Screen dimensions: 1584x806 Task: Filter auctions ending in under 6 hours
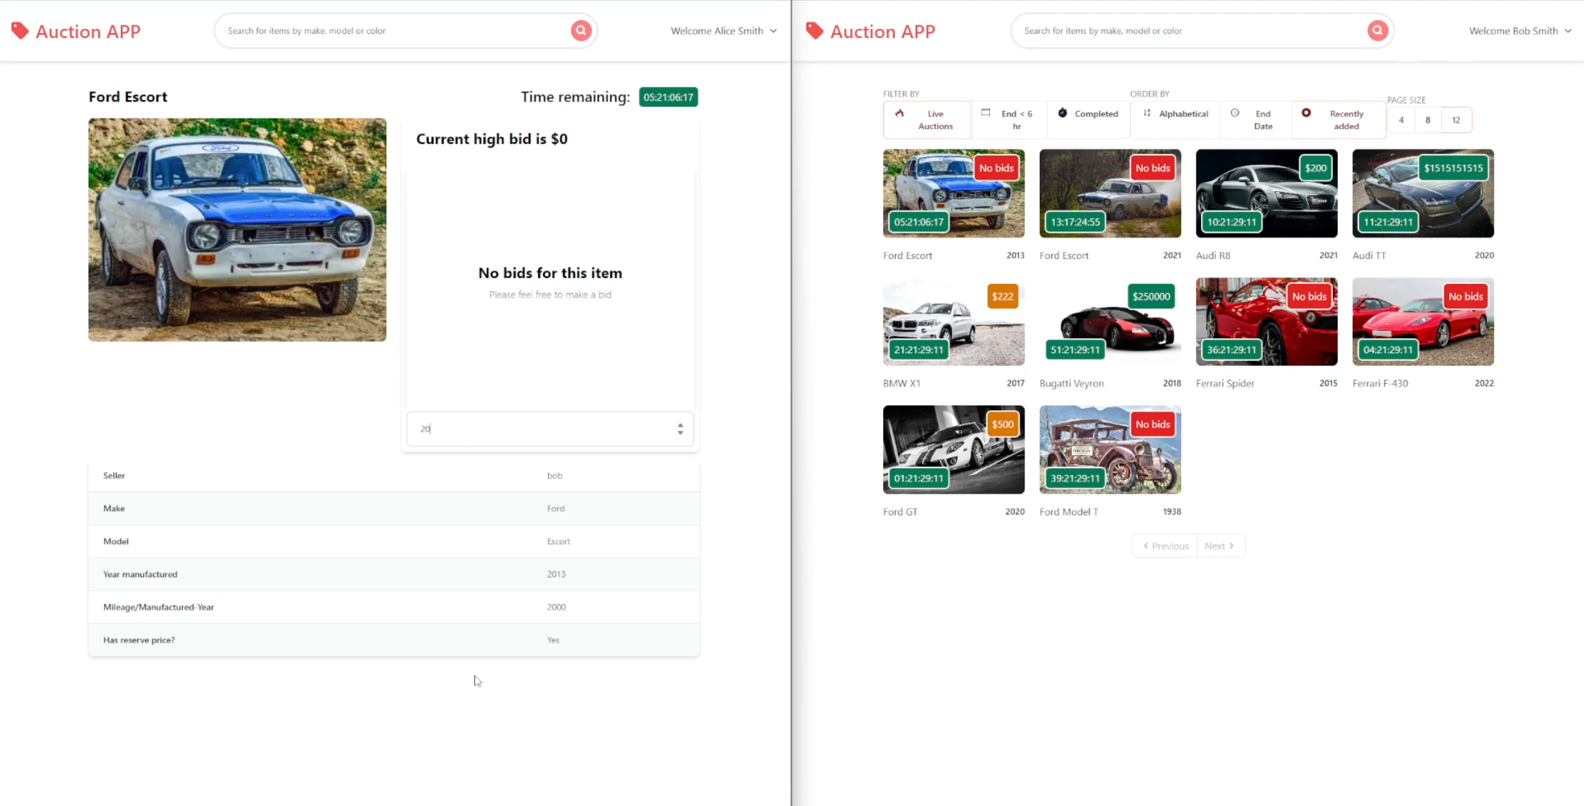(1009, 120)
